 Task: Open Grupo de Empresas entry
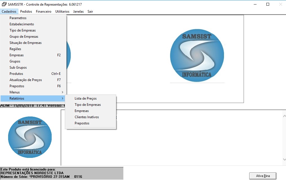click(x=33, y=37)
